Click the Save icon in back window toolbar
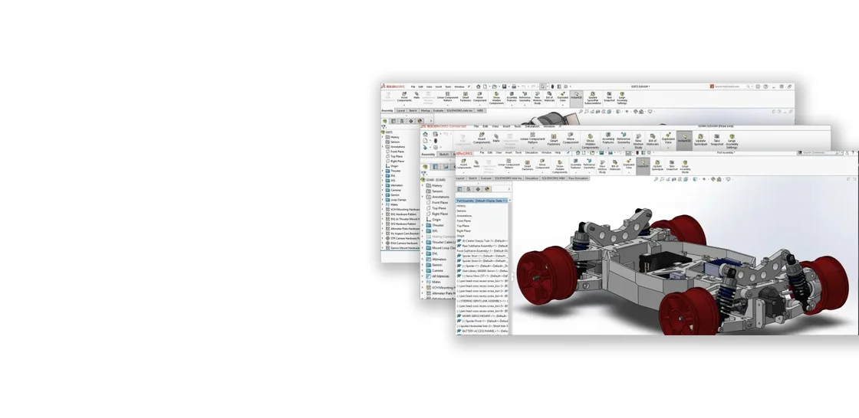 pos(505,87)
